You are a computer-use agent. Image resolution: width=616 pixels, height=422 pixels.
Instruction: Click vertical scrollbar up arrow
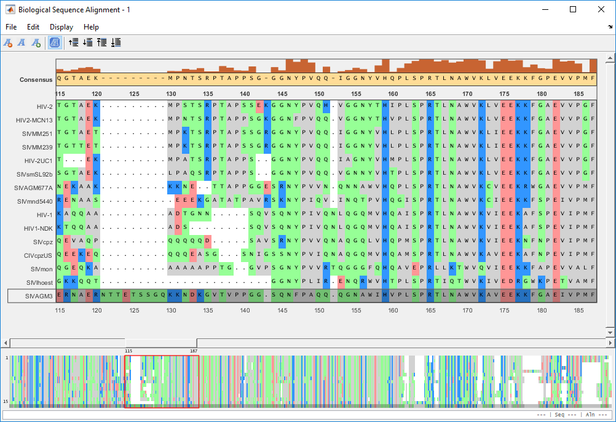click(x=610, y=58)
